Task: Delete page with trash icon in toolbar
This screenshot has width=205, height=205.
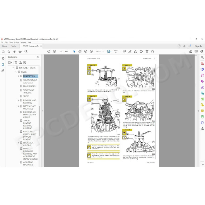Action: click(x=147, y=51)
